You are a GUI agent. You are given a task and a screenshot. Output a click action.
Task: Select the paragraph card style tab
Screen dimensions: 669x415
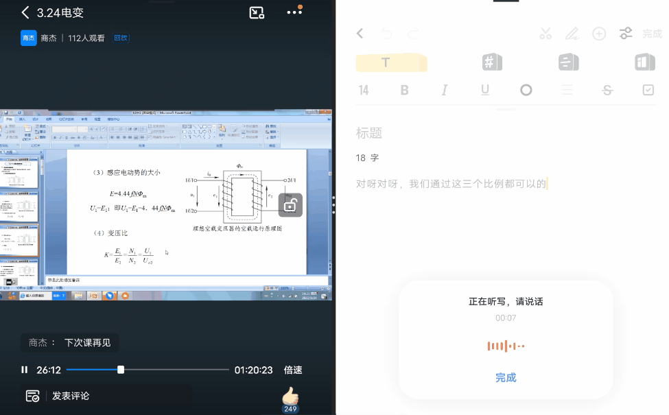569,62
